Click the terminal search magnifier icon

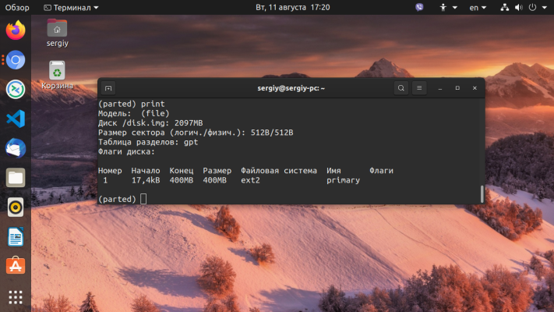[401, 88]
